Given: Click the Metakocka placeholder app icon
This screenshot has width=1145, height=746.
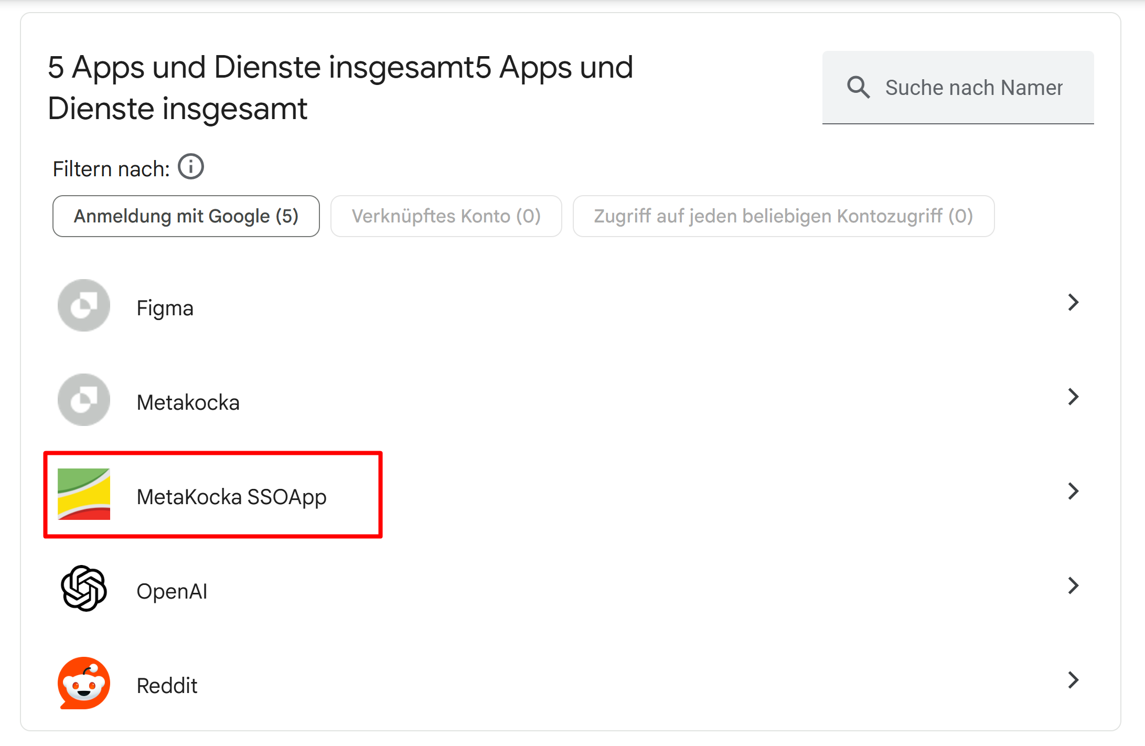Looking at the screenshot, I should [84, 400].
